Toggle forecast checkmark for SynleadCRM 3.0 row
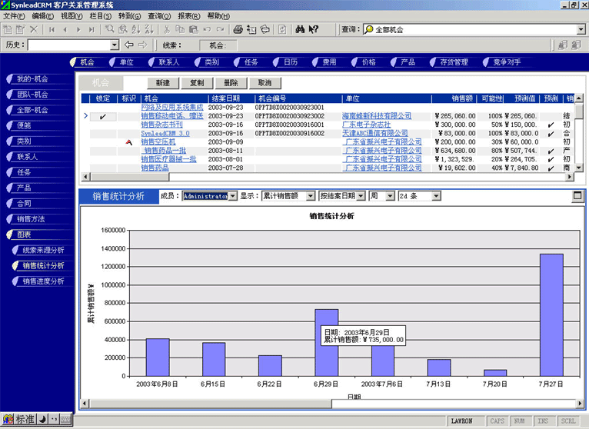The height and width of the screenshot is (429, 589). point(551,133)
